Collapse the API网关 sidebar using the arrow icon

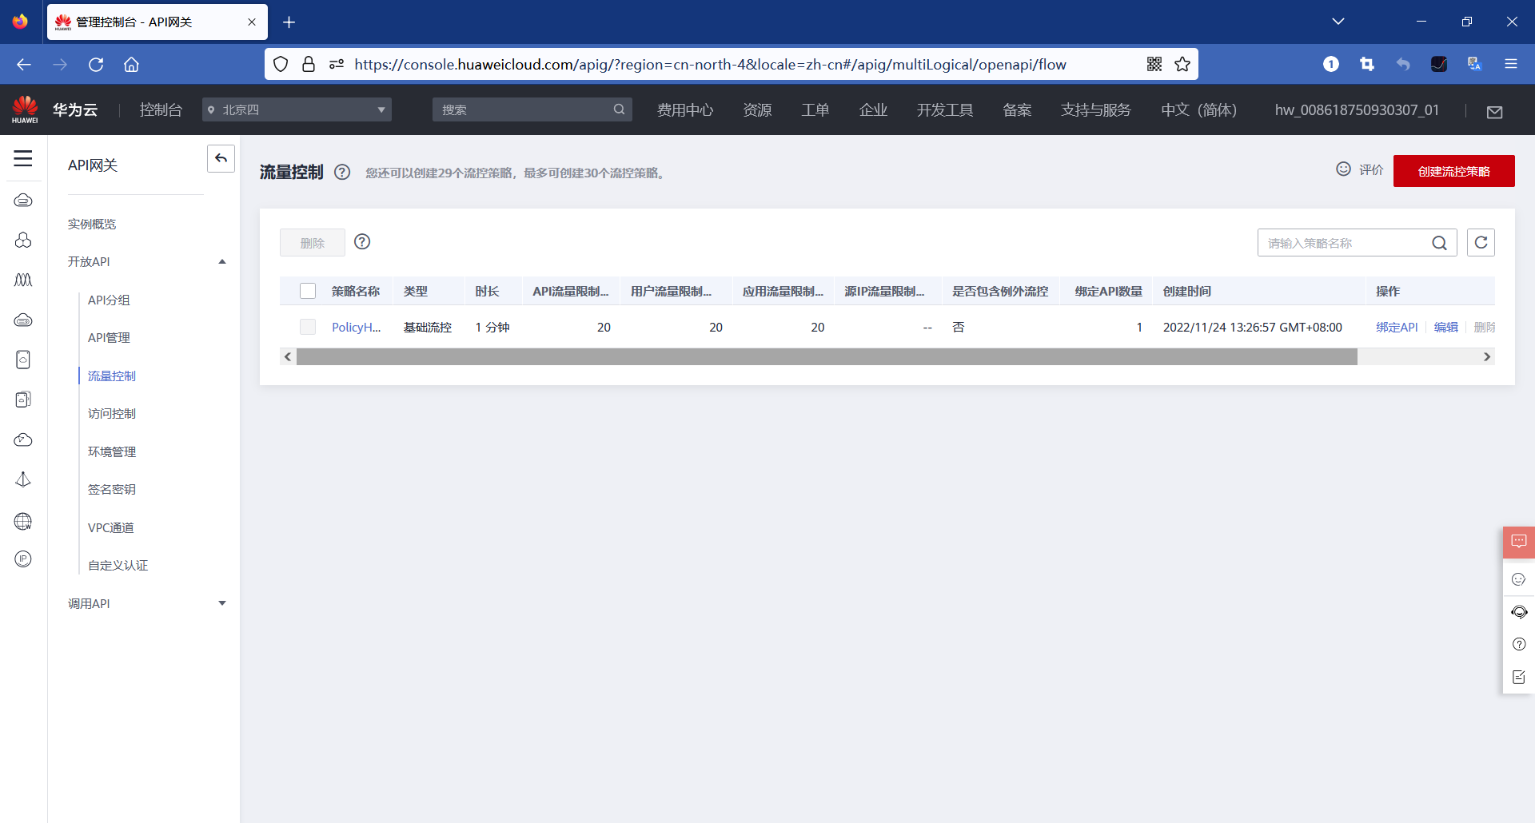coord(221,158)
